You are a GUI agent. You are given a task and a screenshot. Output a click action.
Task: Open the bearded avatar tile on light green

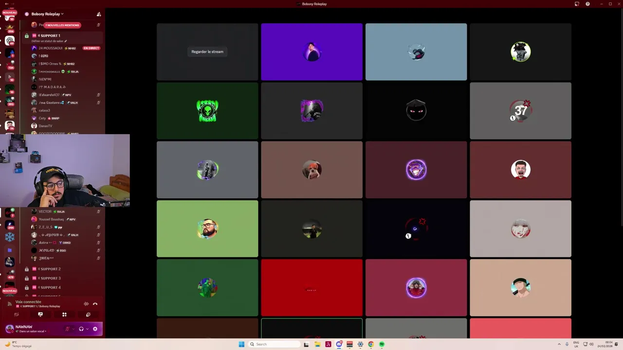click(207, 228)
